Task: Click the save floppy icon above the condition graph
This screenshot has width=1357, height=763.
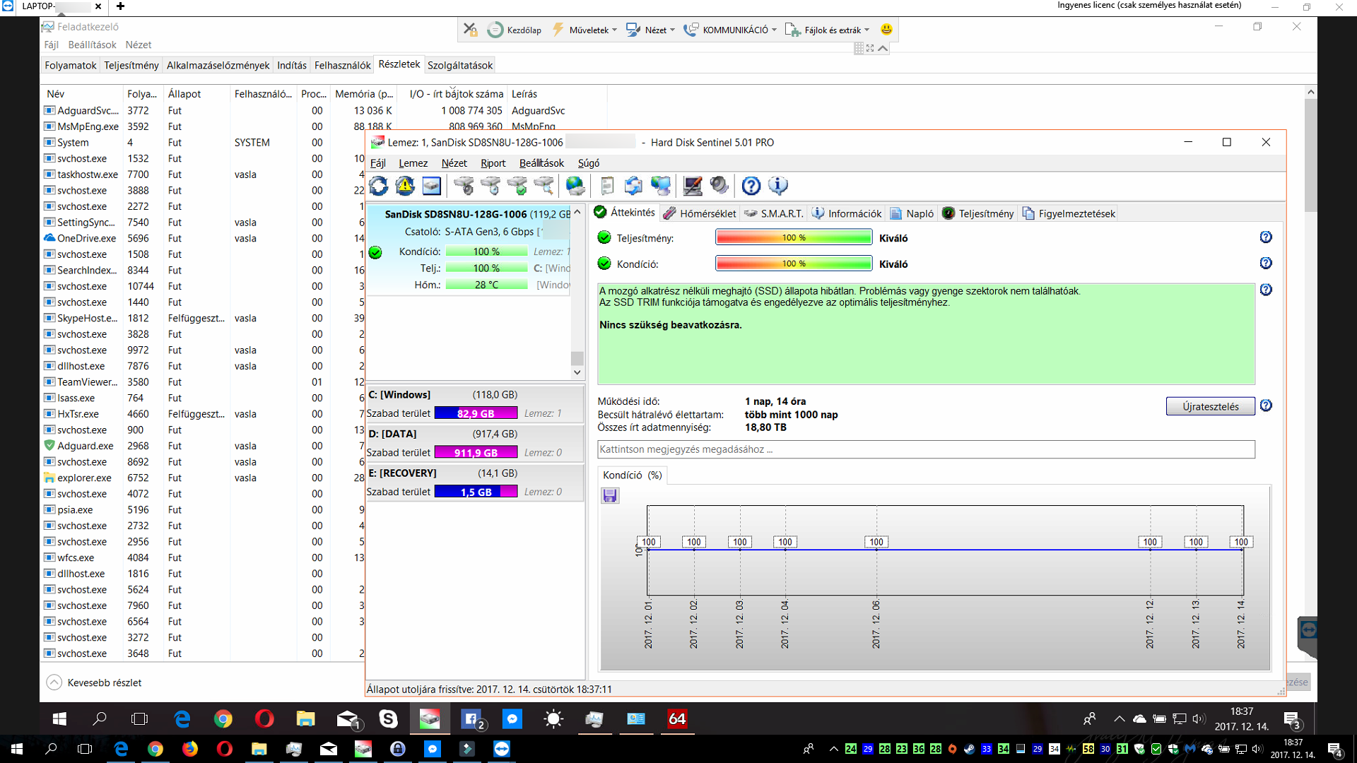Action: click(610, 496)
